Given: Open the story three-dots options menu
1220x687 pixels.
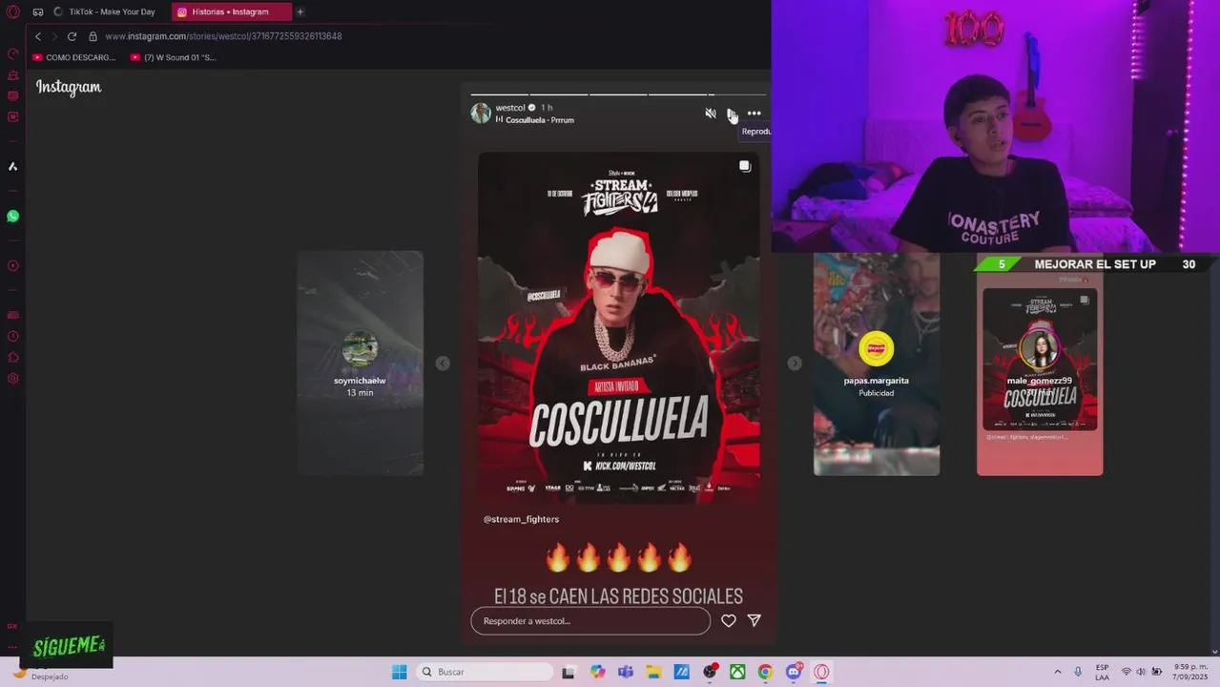Looking at the screenshot, I should [754, 114].
